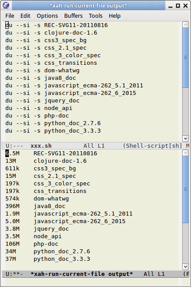
Task: Click the All L1 indicator in output mode line
Action: (154, 274)
